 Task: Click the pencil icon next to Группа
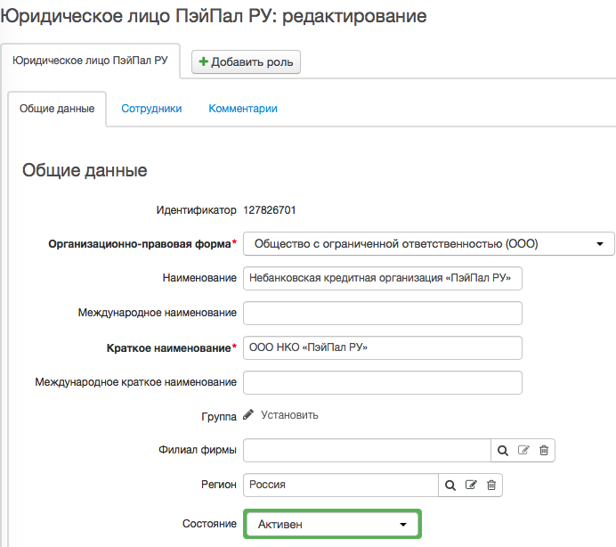click(x=248, y=414)
